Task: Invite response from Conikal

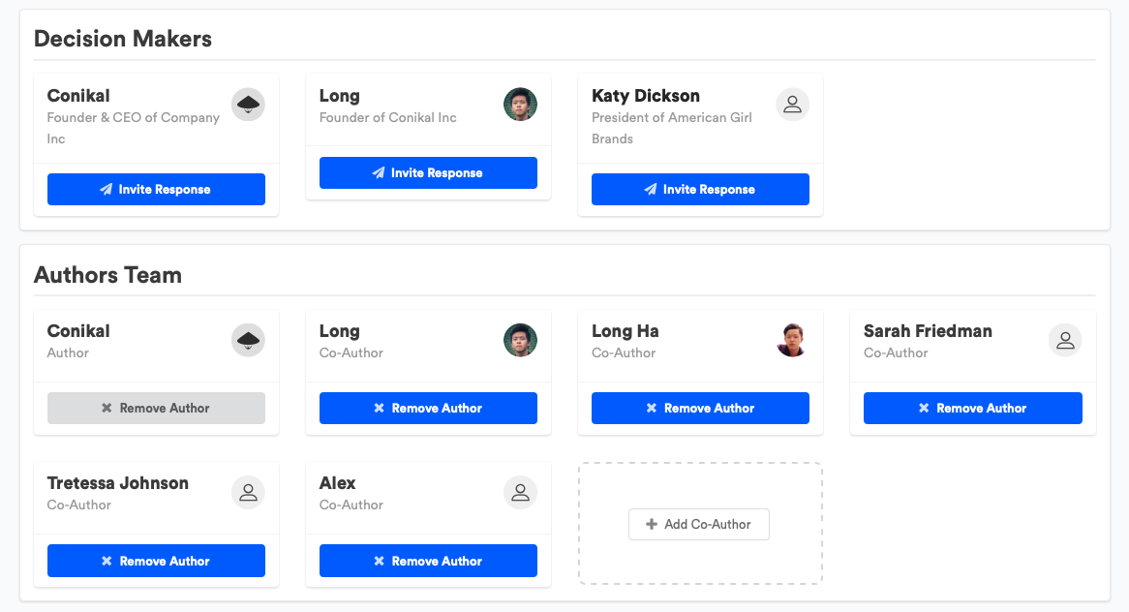Action: tap(156, 190)
